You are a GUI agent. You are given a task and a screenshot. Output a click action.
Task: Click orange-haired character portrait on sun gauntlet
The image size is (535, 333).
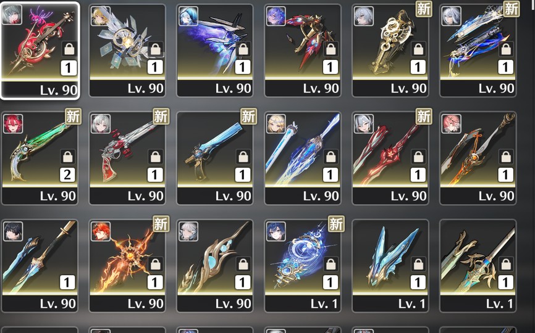tap(101, 231)
